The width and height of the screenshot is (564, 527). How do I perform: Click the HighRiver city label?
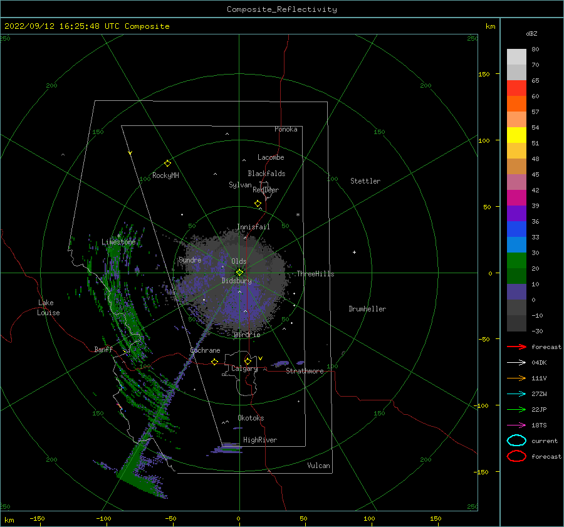(x=260, y=440)
